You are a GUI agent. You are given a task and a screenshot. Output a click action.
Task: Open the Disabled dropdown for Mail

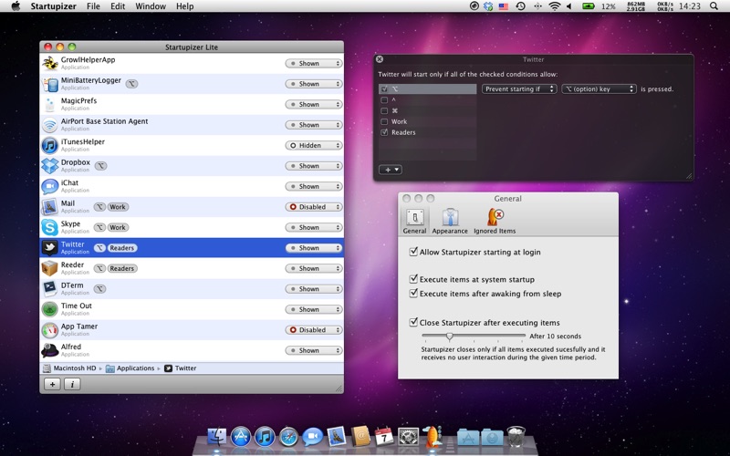[314, 207]
